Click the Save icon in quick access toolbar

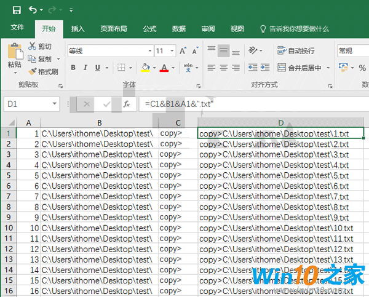coord(17,10)
